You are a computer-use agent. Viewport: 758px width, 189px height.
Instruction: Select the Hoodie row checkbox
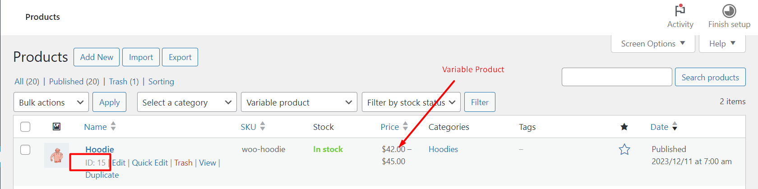(25, 150)
